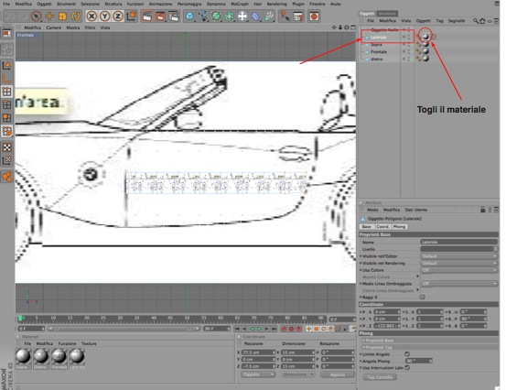The height and width of the screenshot is (390, 506).
Task: Click the Render View clapperboard icon
Action: point(147,16)
